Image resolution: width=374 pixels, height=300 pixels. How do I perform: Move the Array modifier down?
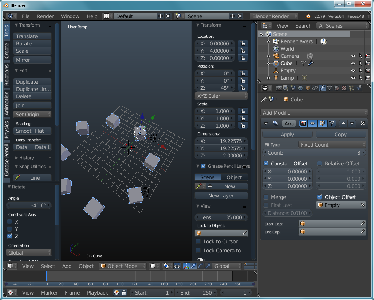352,123
